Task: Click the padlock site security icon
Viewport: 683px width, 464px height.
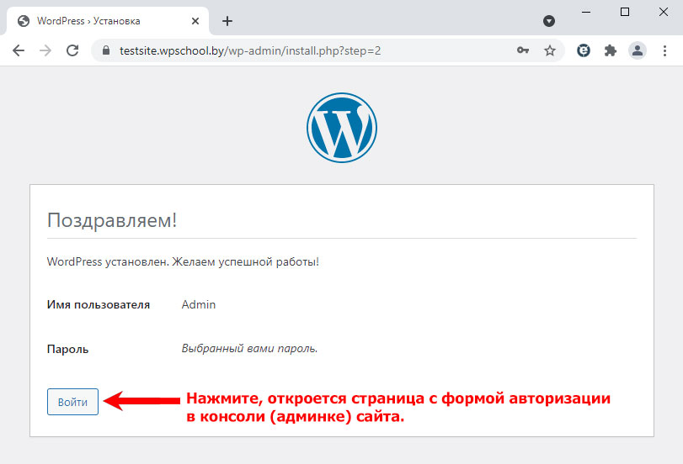Action: click(x=106, y=50)
